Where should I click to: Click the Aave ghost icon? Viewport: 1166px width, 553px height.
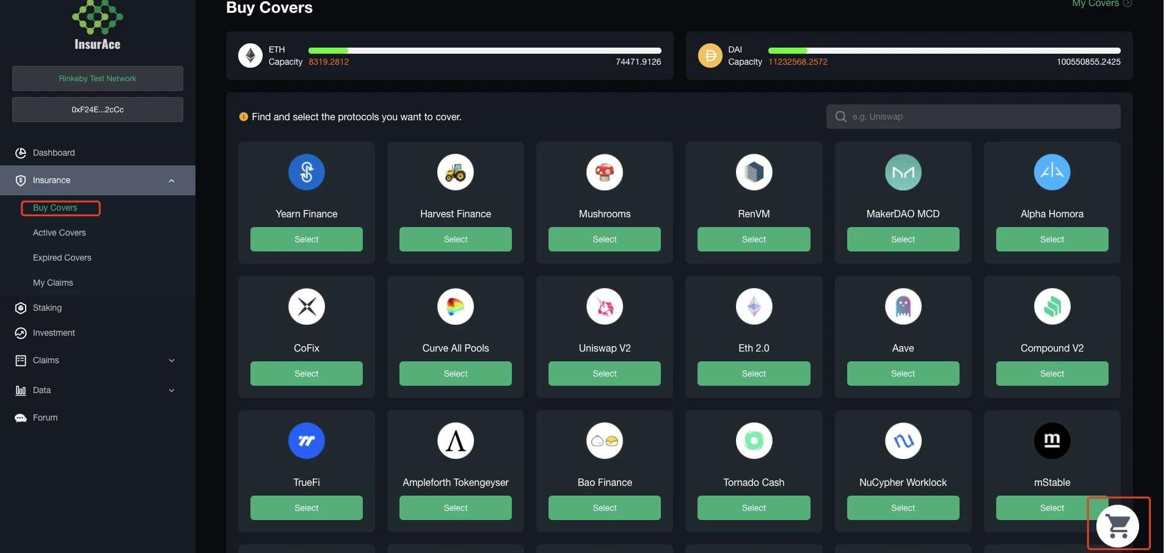pos(903,306)
